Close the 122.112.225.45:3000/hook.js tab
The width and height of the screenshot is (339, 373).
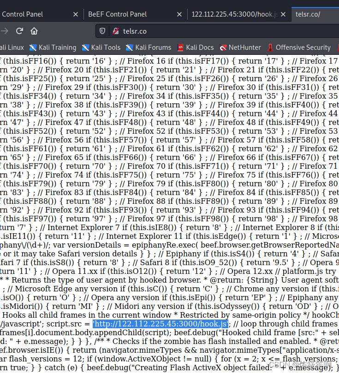tap(283, 14)
